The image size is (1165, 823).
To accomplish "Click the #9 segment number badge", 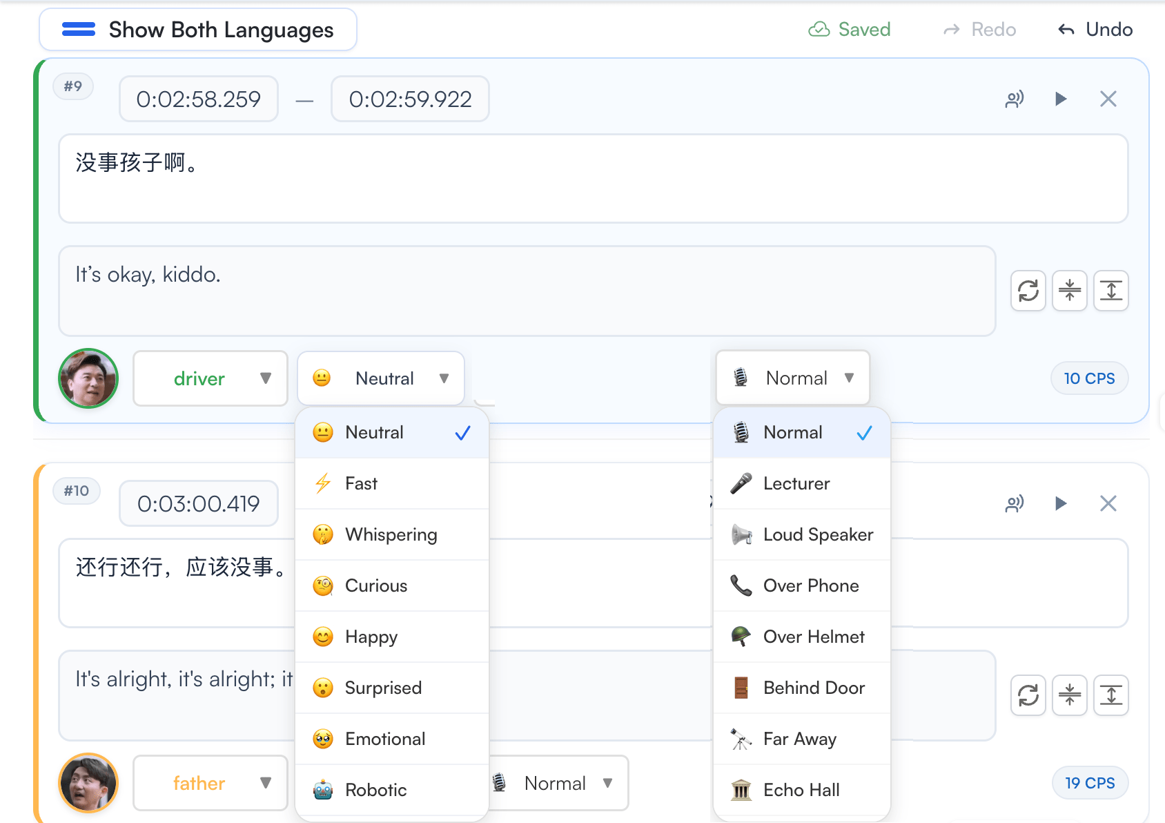I will (73, 86).
